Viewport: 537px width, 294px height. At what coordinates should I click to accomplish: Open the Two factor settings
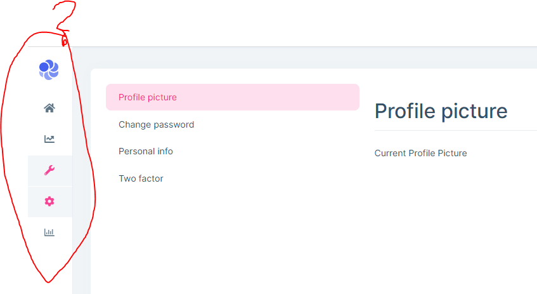point(141,178)
